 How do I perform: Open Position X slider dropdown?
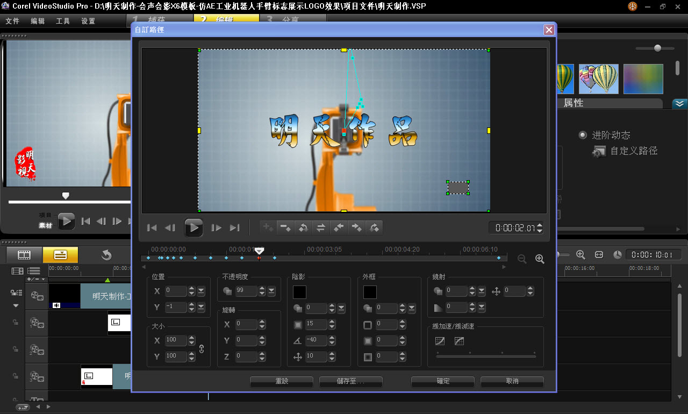click(201, 291)
